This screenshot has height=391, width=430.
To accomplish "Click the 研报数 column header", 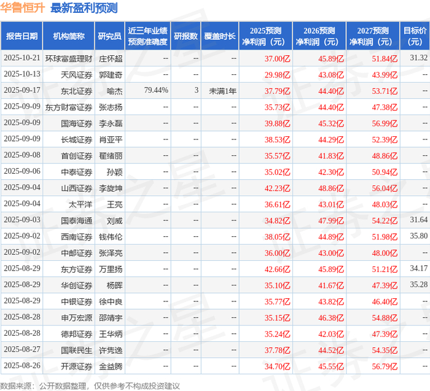I will point(186,36).
